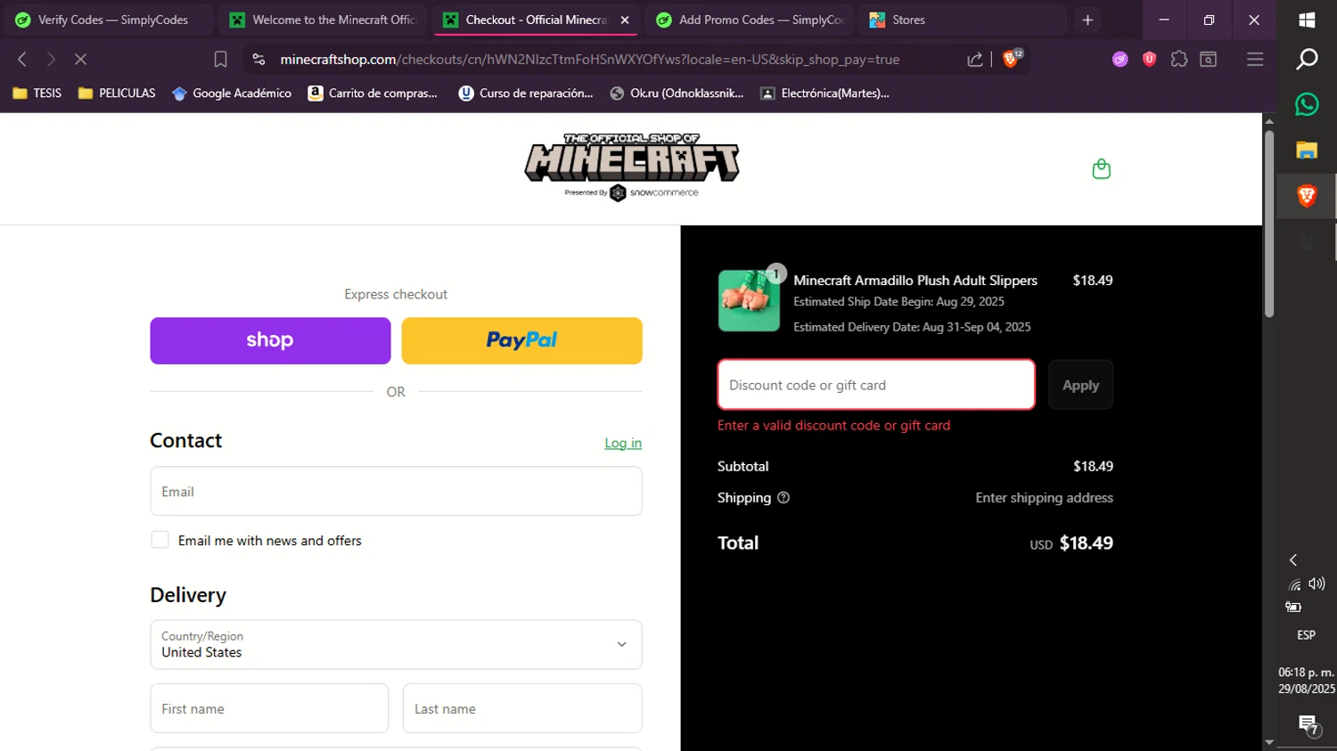This screenshot has height=751, width=1337.
Task: Open Electrónica(Martes) bookmark
Action: pos(825,93)
